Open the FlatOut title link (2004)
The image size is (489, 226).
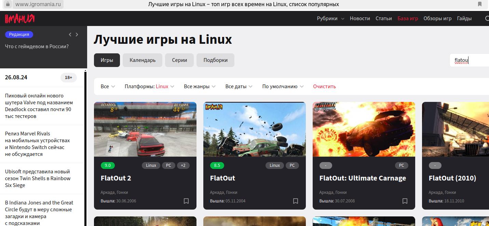tap(222, 178)
